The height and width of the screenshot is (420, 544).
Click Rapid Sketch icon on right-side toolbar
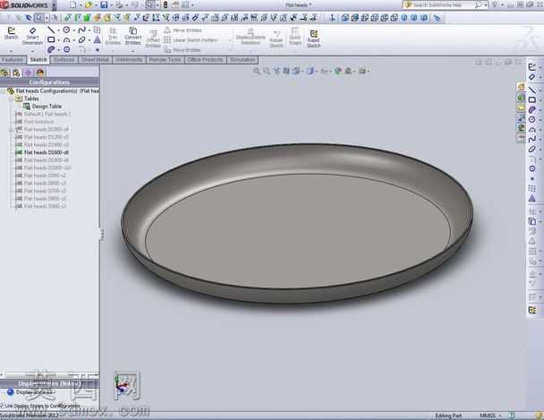pyautogui.click(x=532, y=310)
